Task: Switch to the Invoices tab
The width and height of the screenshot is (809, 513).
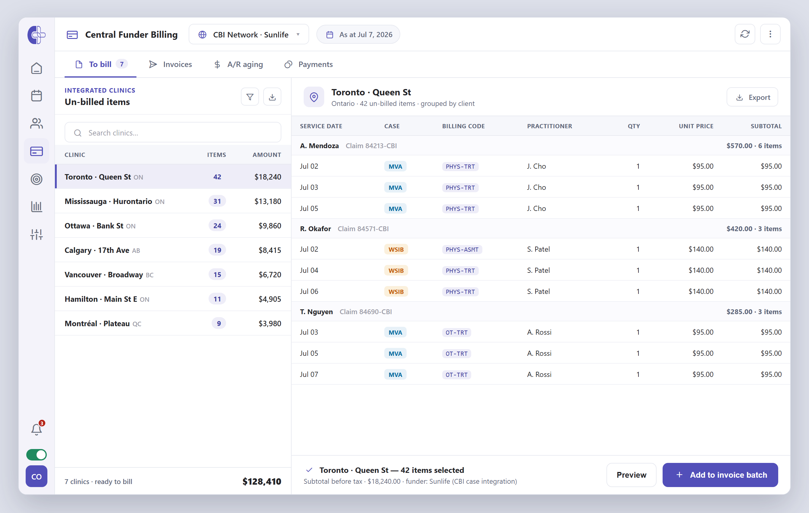Action: pos(170,64)
